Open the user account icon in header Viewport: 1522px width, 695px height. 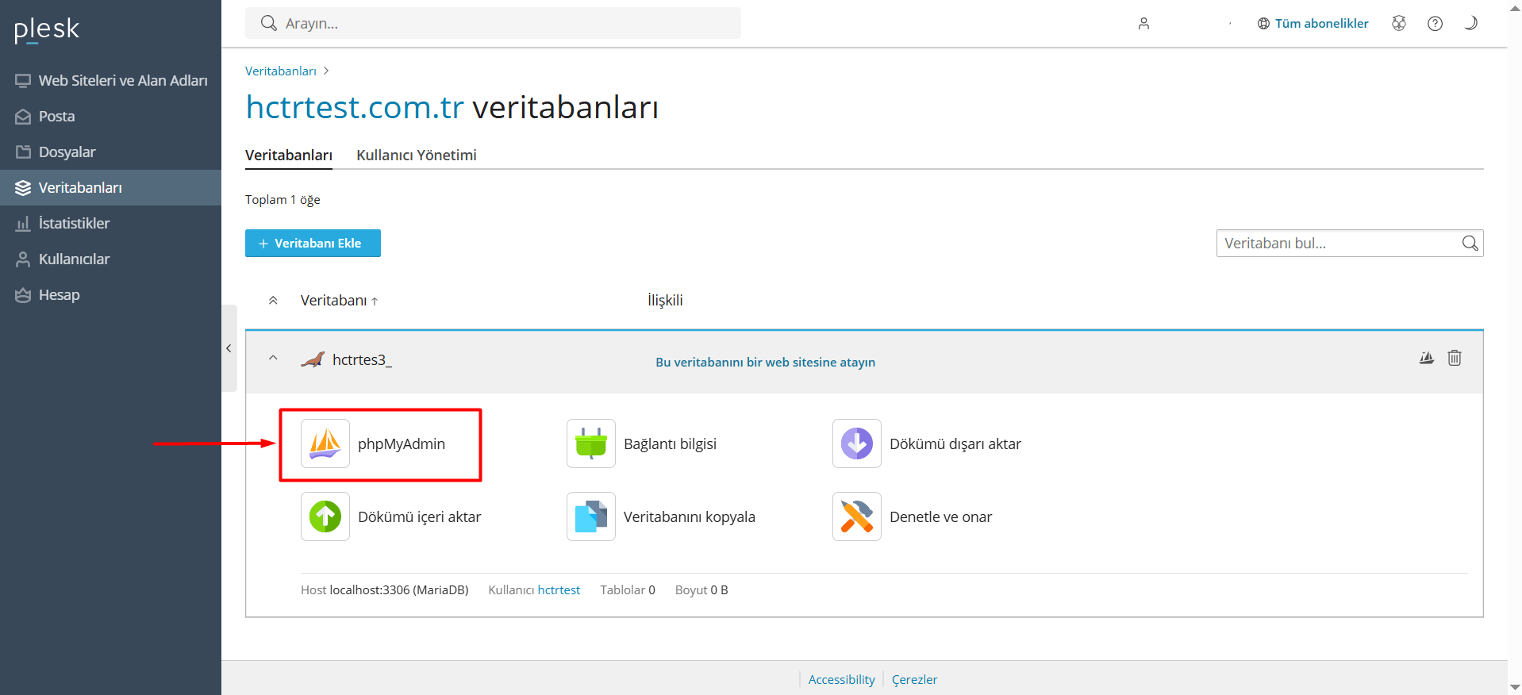1143,23
